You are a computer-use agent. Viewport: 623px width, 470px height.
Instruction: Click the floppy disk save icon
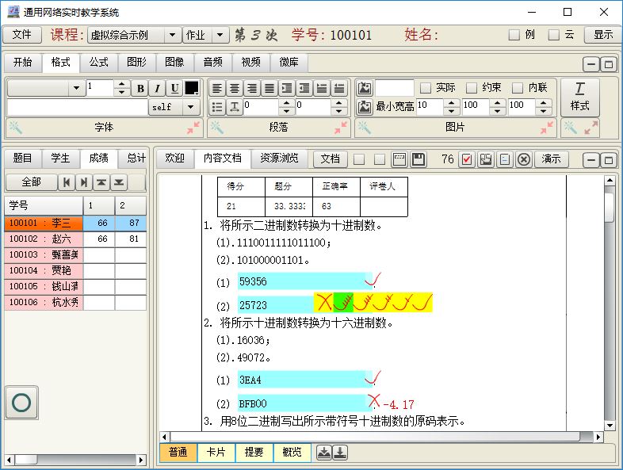[x=418, y=159]
